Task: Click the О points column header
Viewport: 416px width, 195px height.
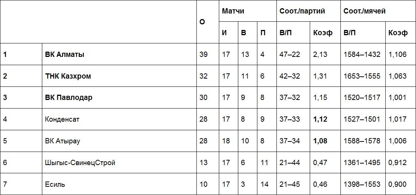Action: point(202,22)
